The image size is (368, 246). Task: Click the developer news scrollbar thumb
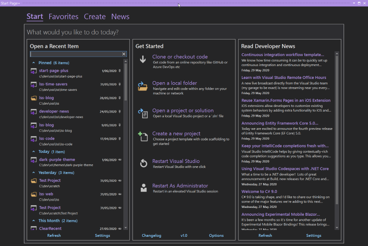coord(337,130)
